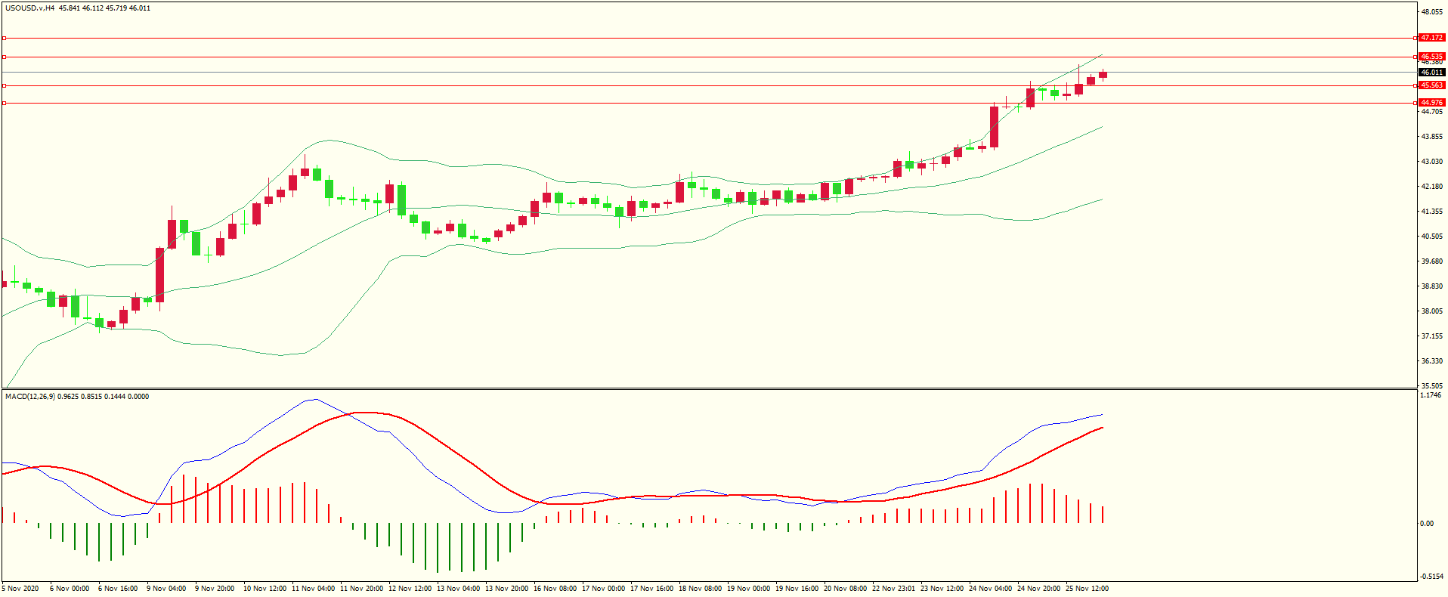Click the 17 Nov 16:00 time label
Screen dimensions: 1448x597
651,589
